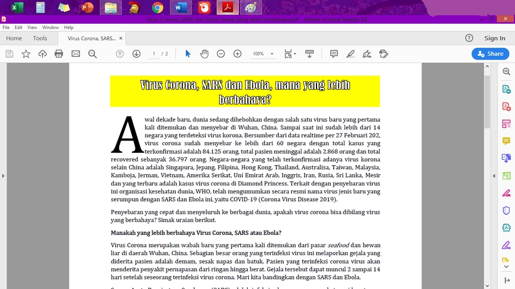Screen dimensions: 515x289
Task: Select the Highlight text tool
Action: 350,54
